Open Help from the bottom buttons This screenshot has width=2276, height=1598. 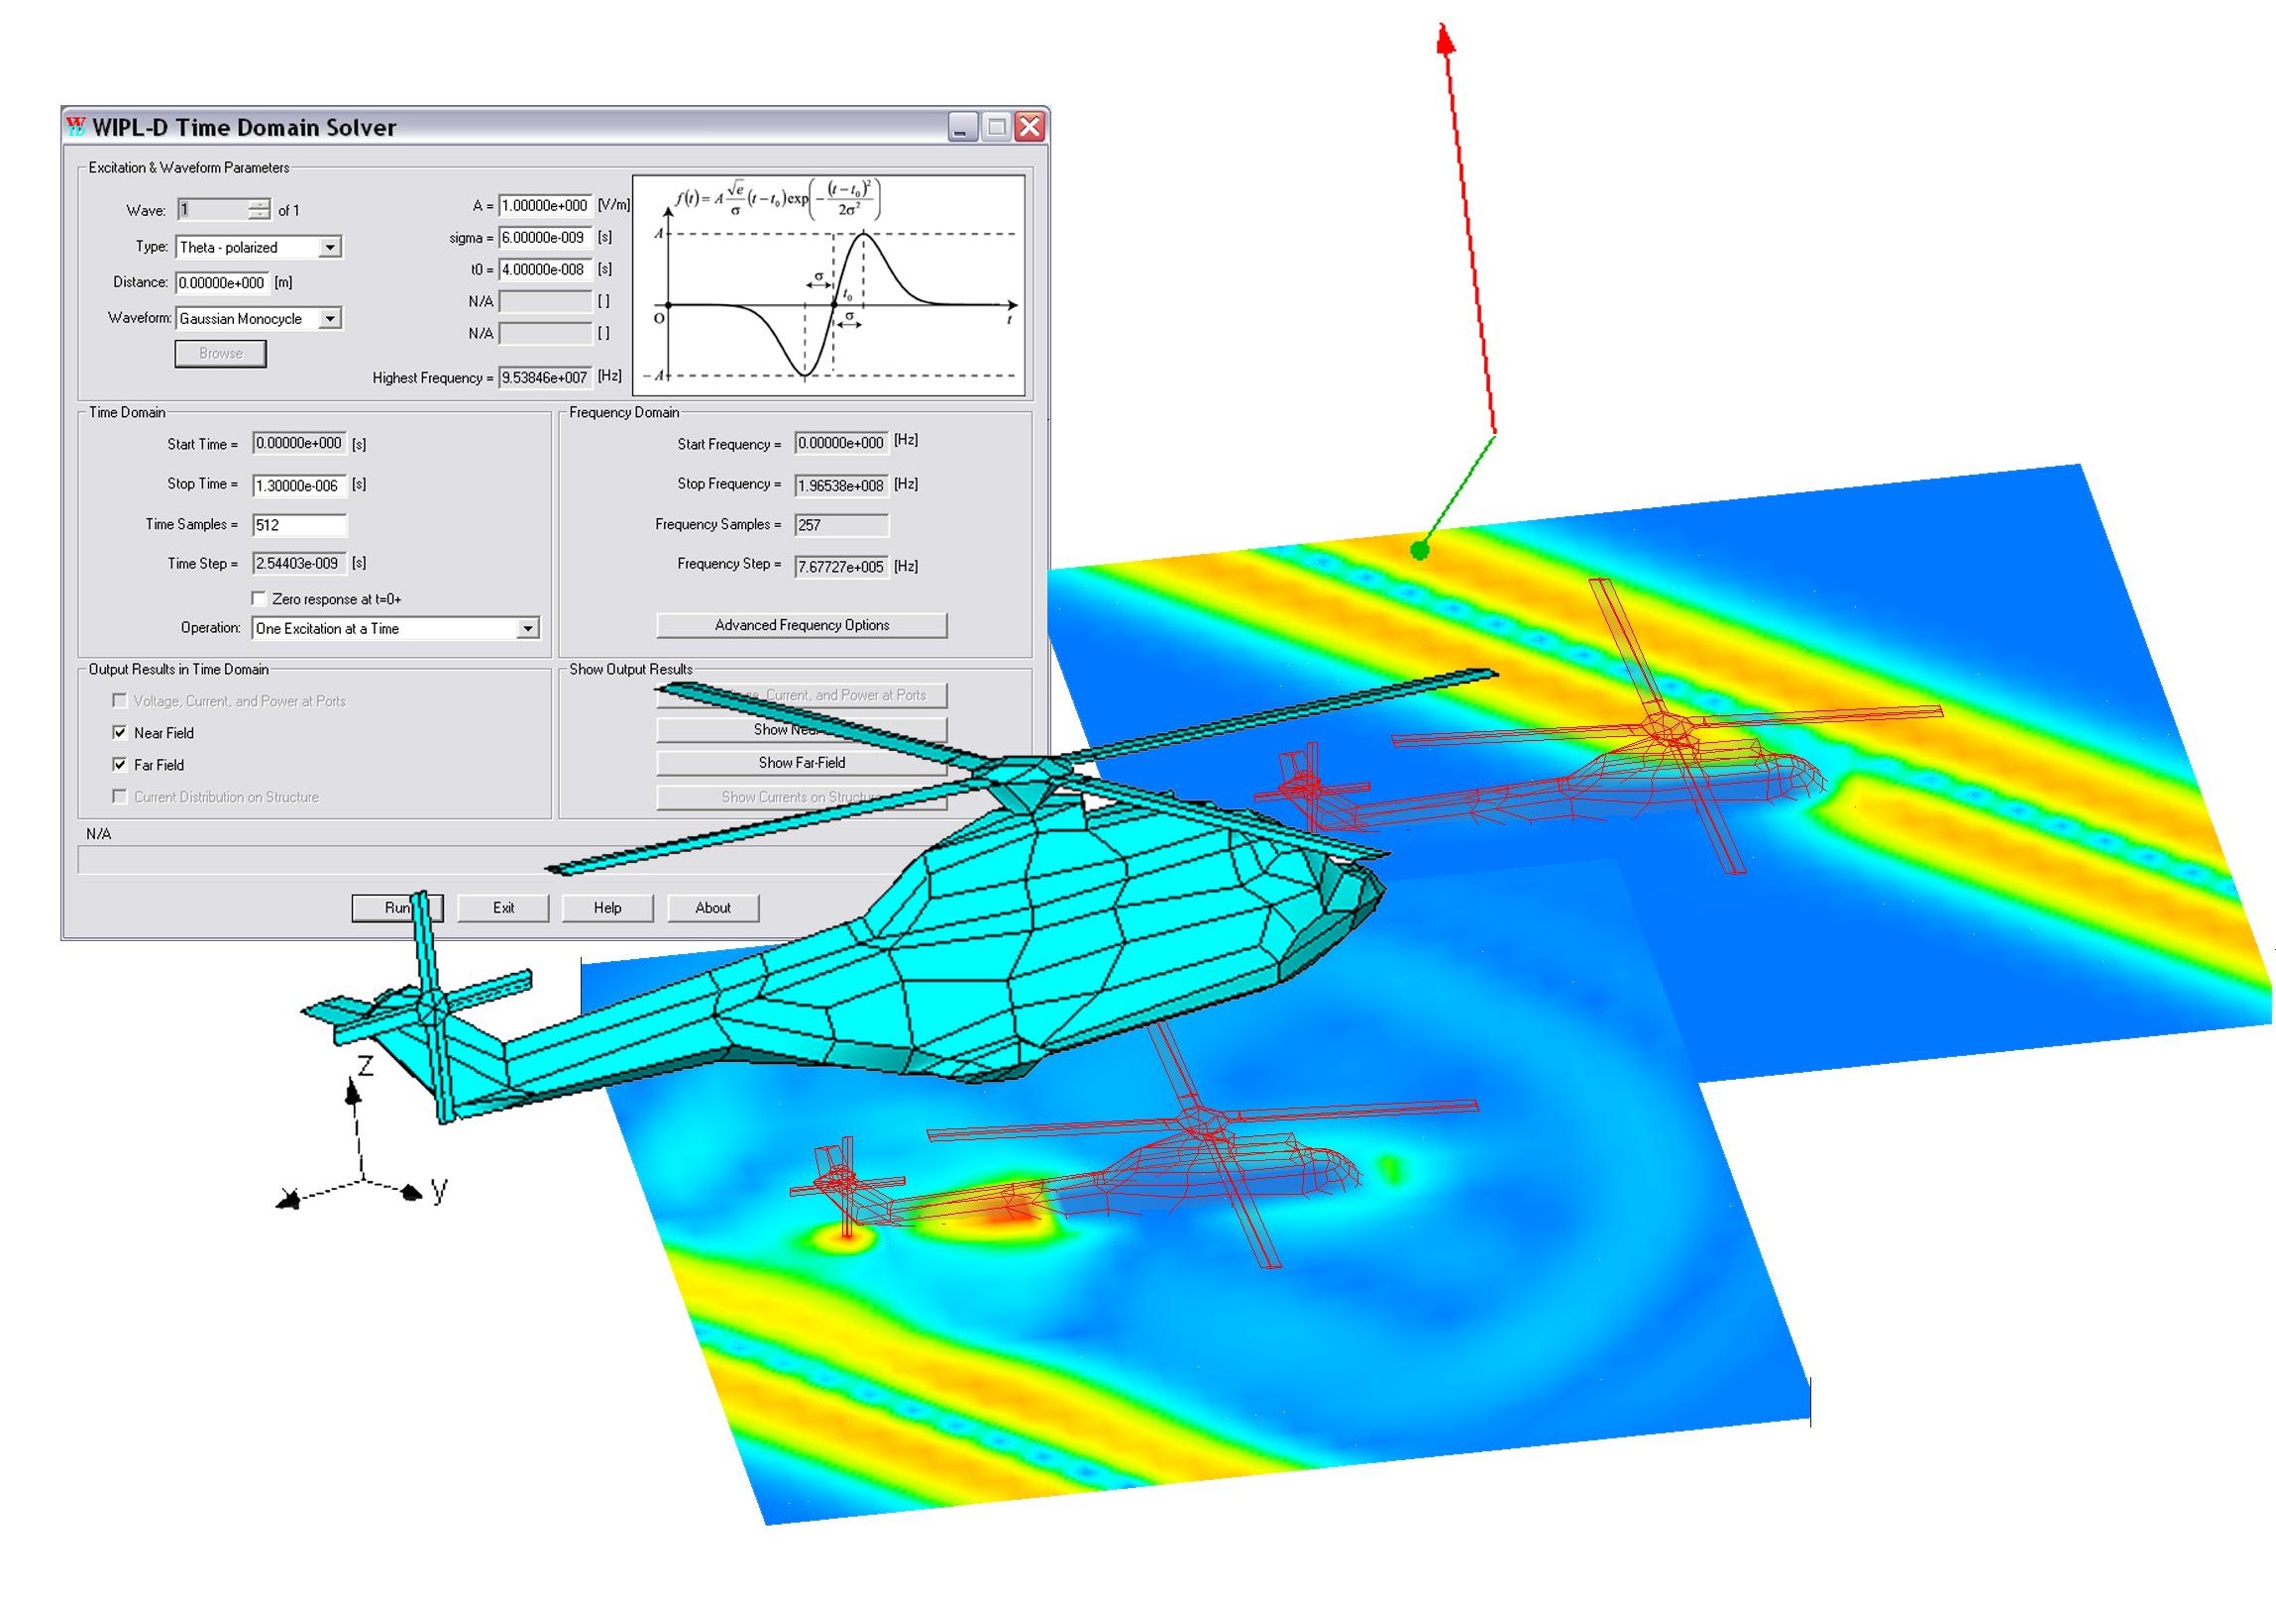pos(607,908)
